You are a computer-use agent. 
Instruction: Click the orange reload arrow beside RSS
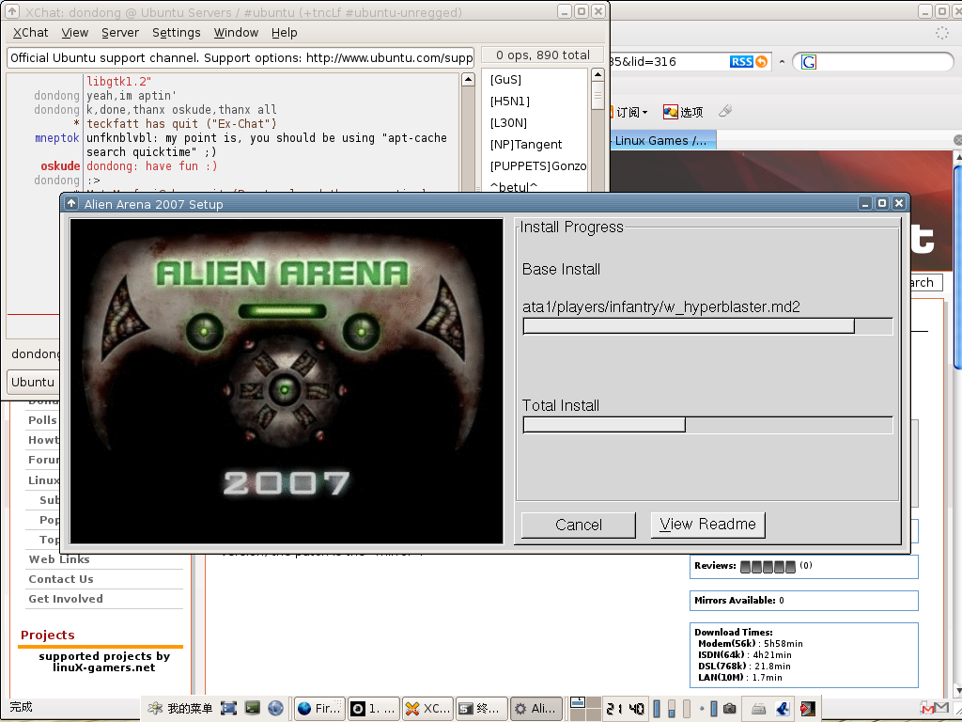click(x=761, y=61)
